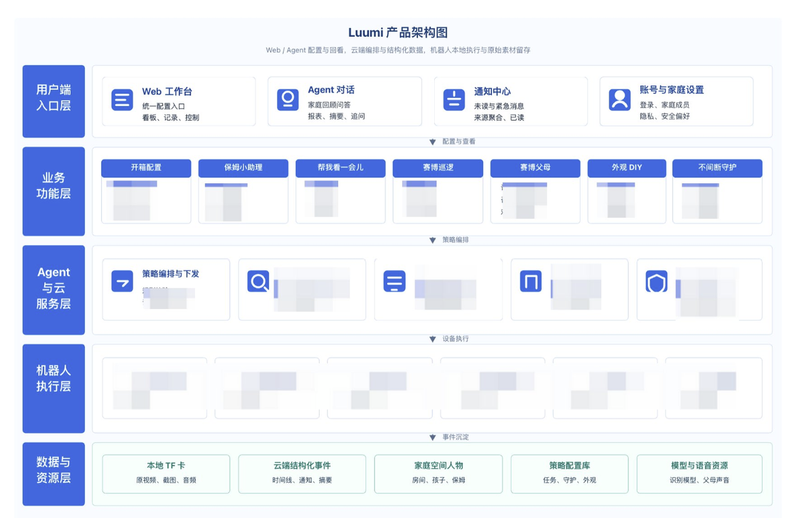
Task: Click the 策略编排与下发 icon
Action: pyautogui.click(x=122, y=281)
